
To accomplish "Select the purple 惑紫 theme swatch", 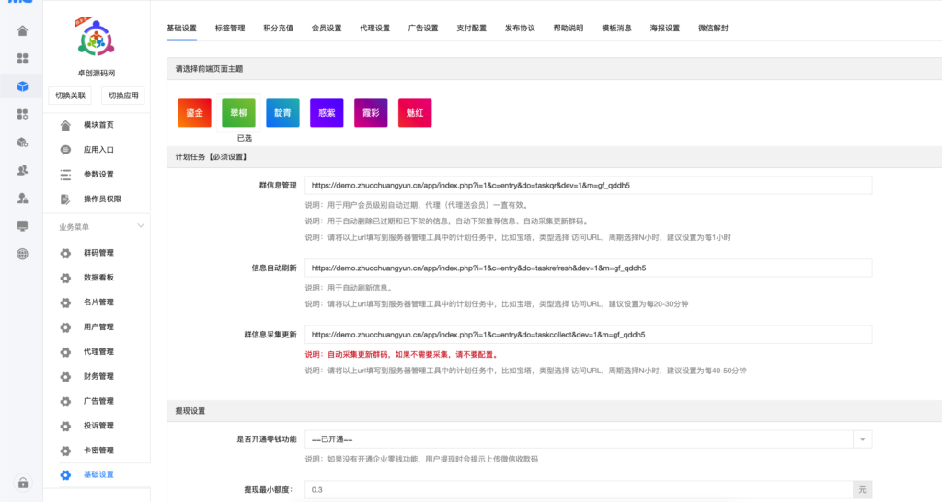I will 327,113.
